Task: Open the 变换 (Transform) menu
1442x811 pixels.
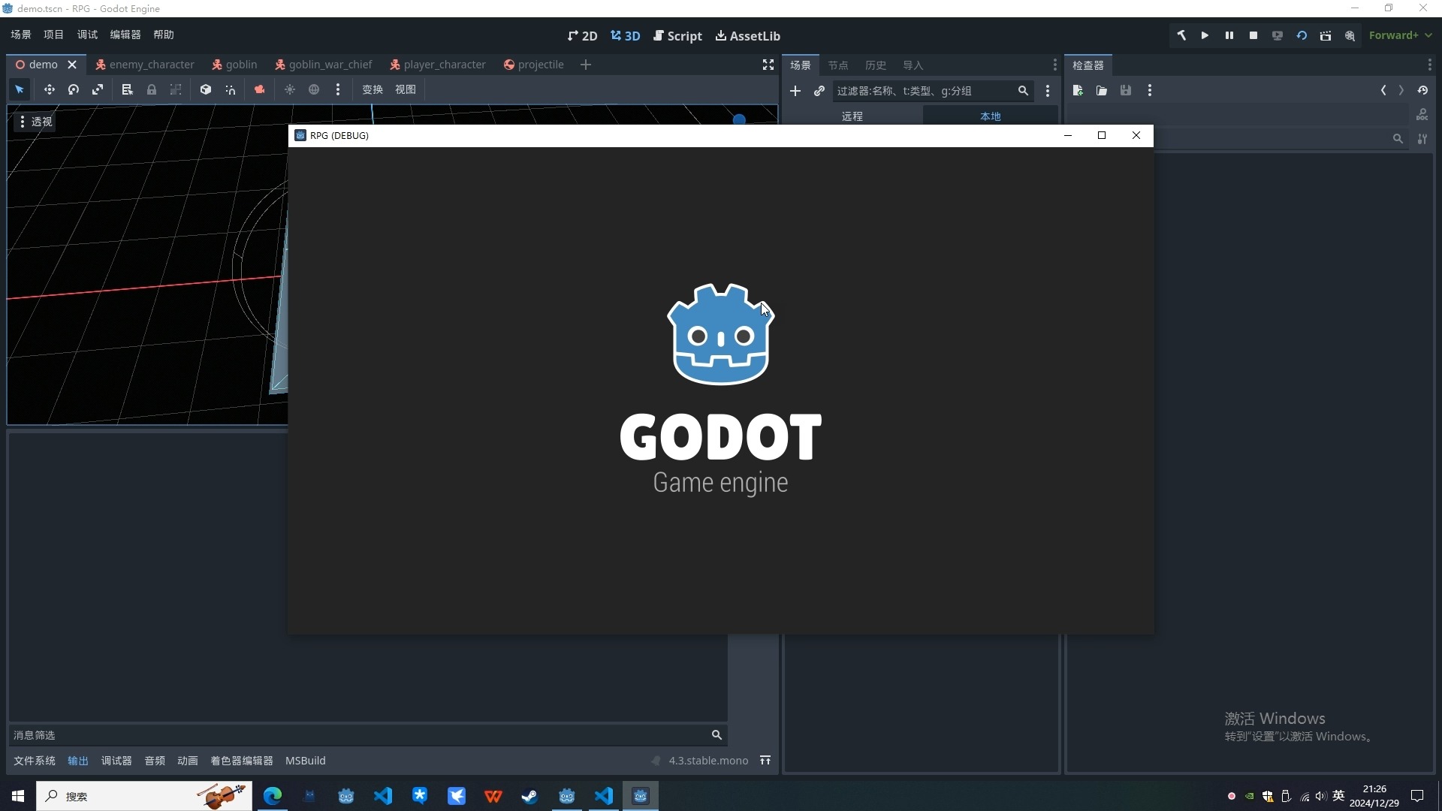Action: click(x=373, y=89)
